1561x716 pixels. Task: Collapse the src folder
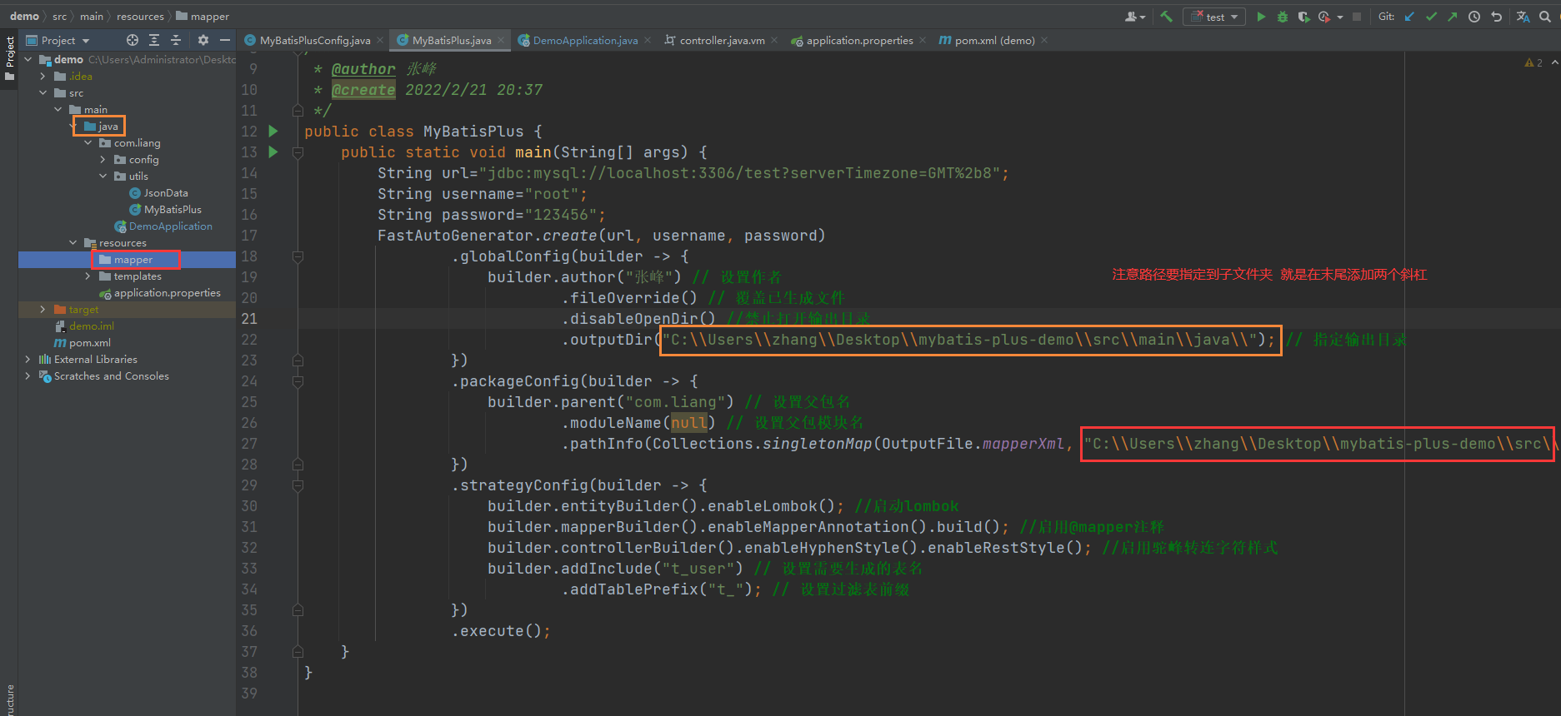[43, 92]
